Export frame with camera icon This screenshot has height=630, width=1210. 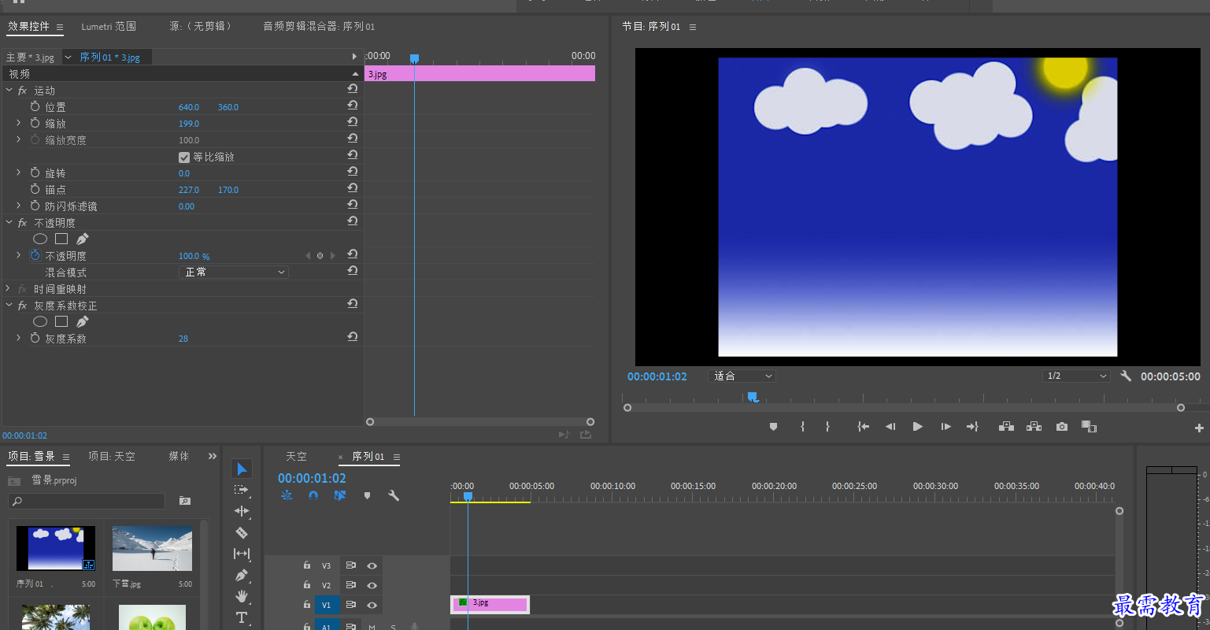click(1062, 426)
